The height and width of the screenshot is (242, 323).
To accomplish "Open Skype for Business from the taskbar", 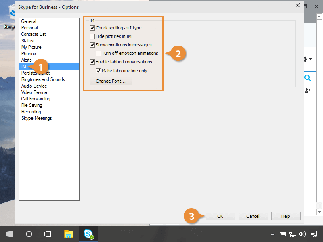I will click(89, 234).
